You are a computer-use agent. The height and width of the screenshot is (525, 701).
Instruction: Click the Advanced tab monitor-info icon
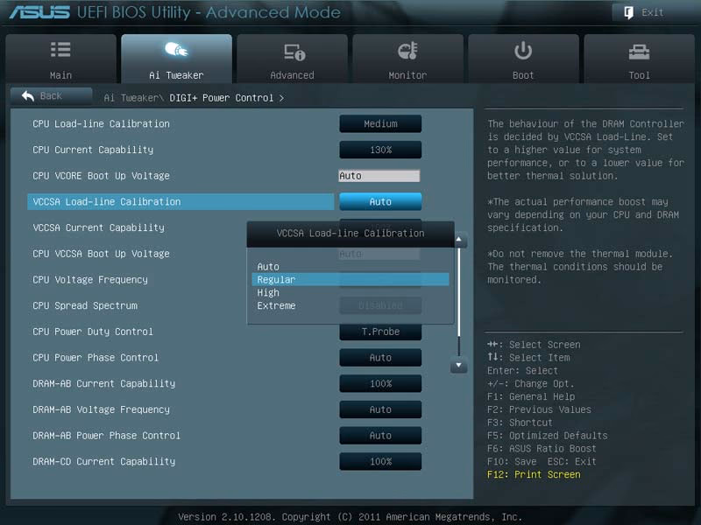click(x=294, y=52)
